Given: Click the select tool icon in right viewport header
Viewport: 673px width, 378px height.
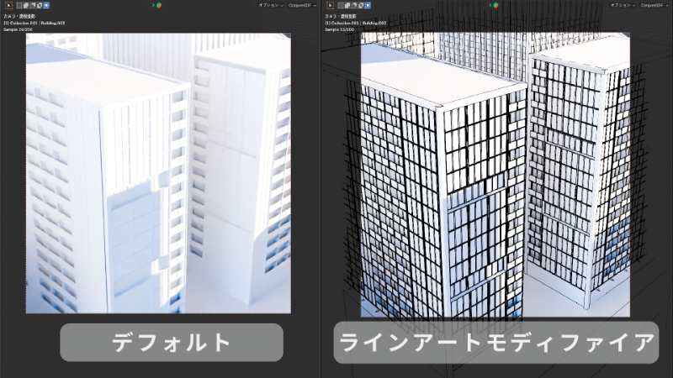Looking at the screenshot, I should click(331, 5).
